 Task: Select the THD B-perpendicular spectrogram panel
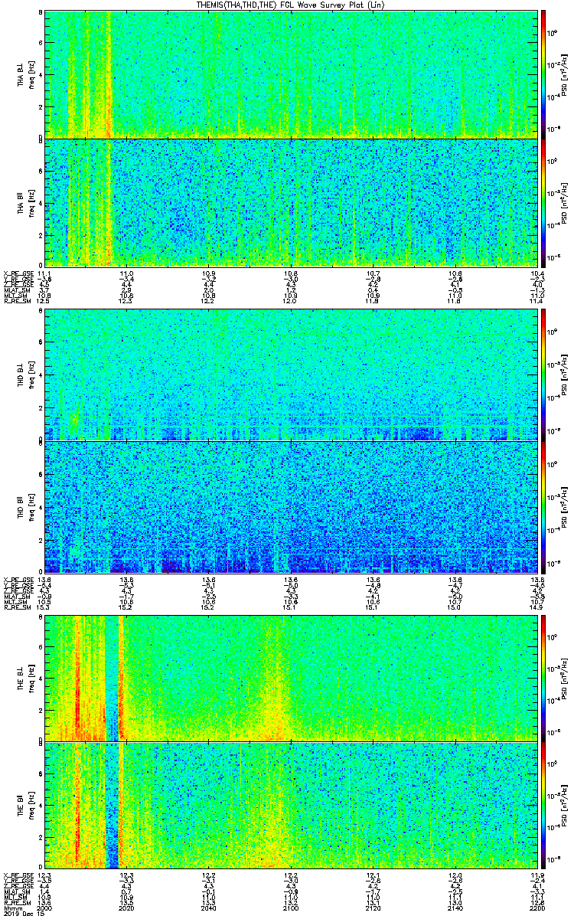tap(291, 375)
